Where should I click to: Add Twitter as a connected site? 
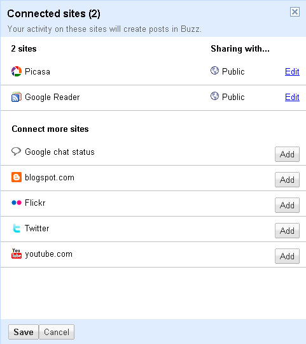(x=287, y=231)
